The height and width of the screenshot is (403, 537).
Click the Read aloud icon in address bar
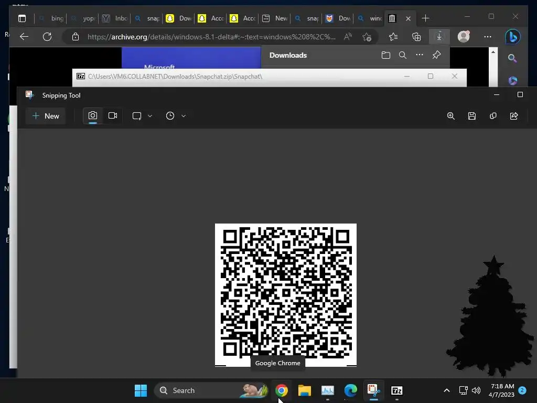click(x=348, y=37)
